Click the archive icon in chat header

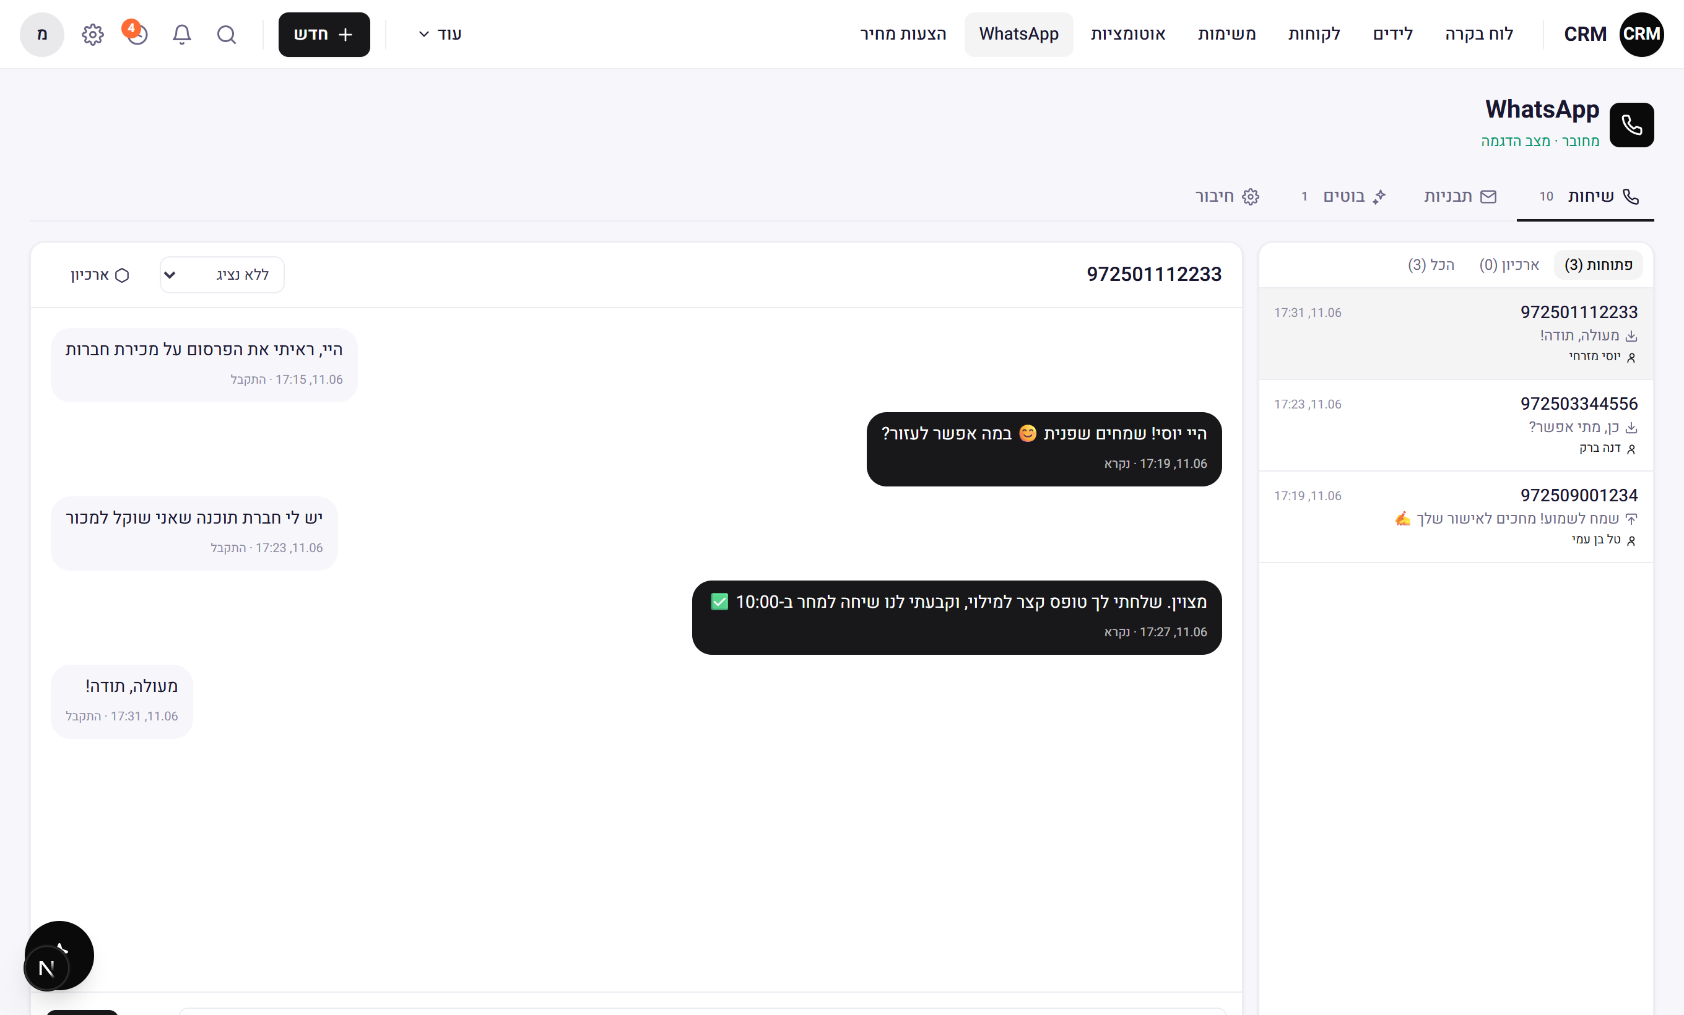(121, 275)
